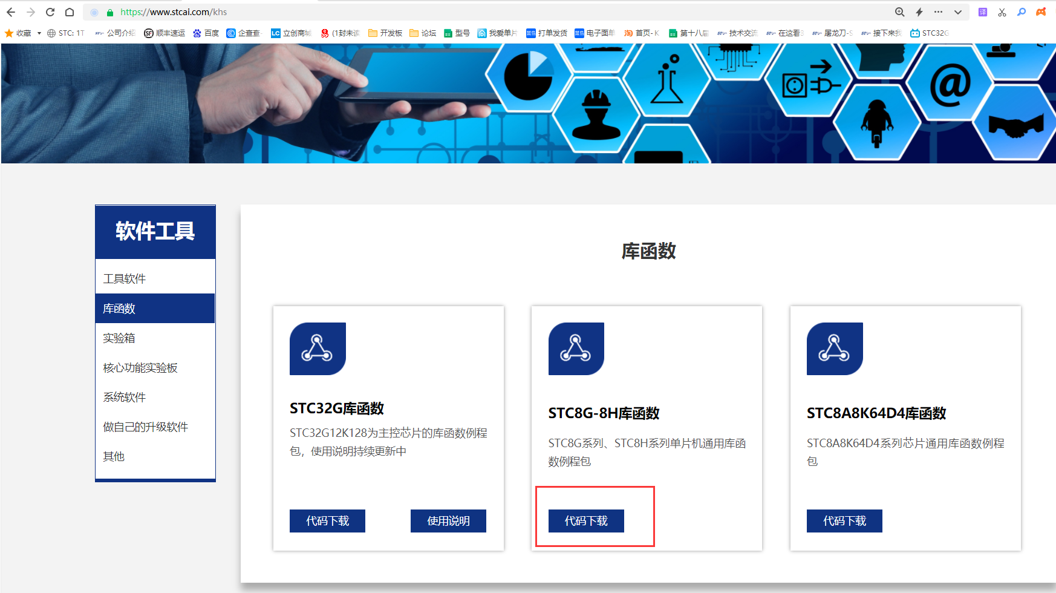The width and height of the screenshot is (1056, 593).
Task: Click the purple translate extension icon
Action: (983, 12)
